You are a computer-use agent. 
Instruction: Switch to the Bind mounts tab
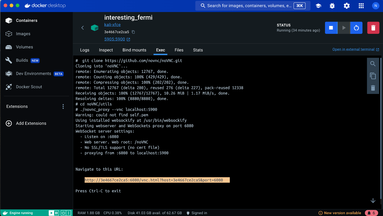(134, 50)
